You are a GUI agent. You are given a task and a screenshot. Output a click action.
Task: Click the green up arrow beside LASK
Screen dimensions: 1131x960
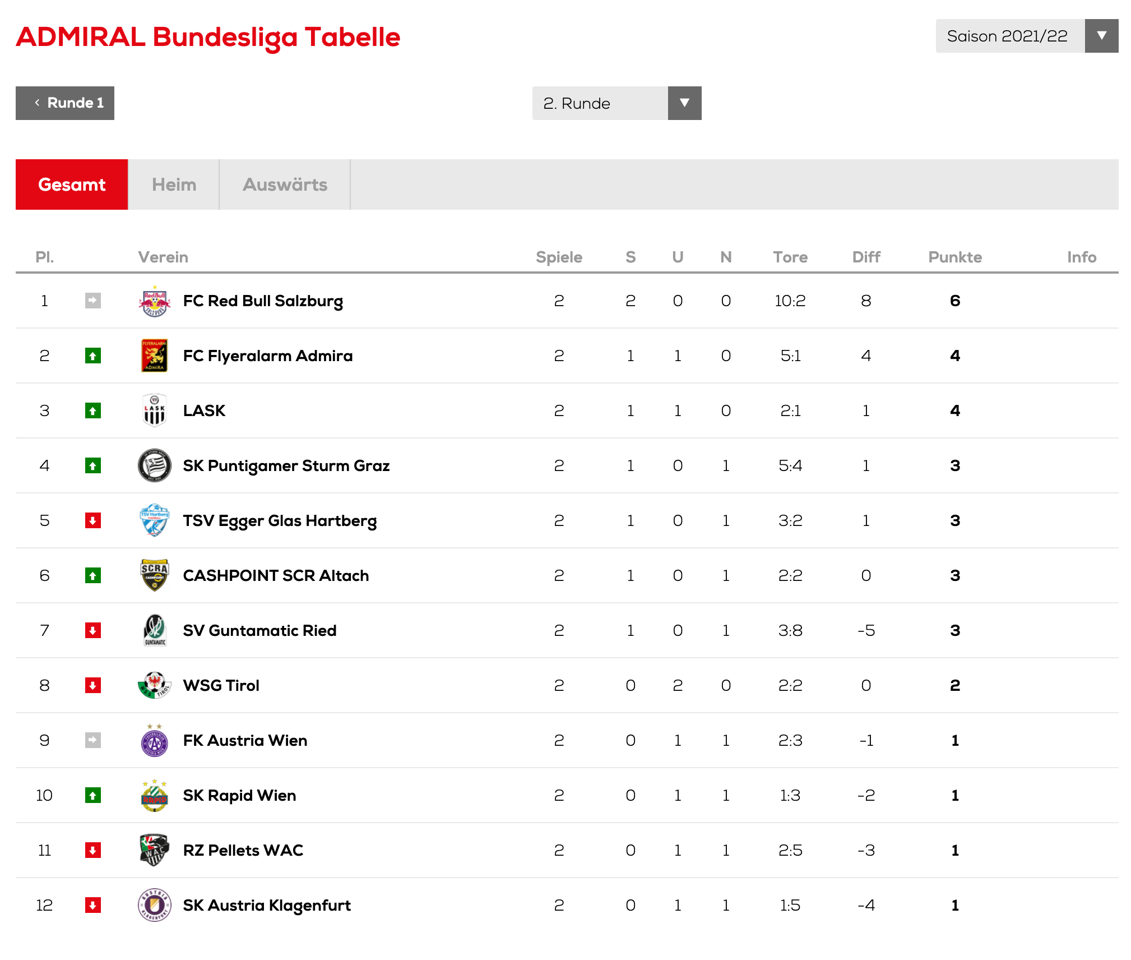pos(93,411)
